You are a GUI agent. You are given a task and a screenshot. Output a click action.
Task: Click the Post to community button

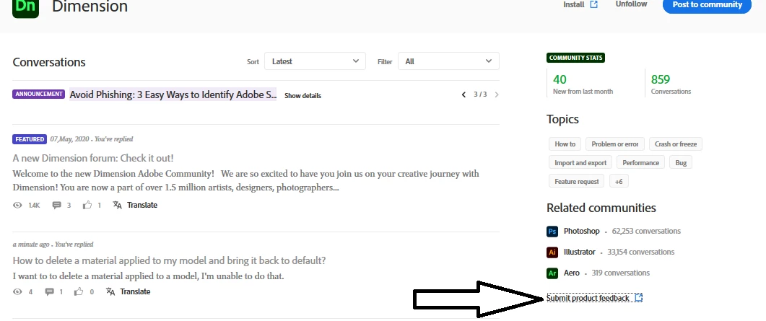click(x=707, y=4)
